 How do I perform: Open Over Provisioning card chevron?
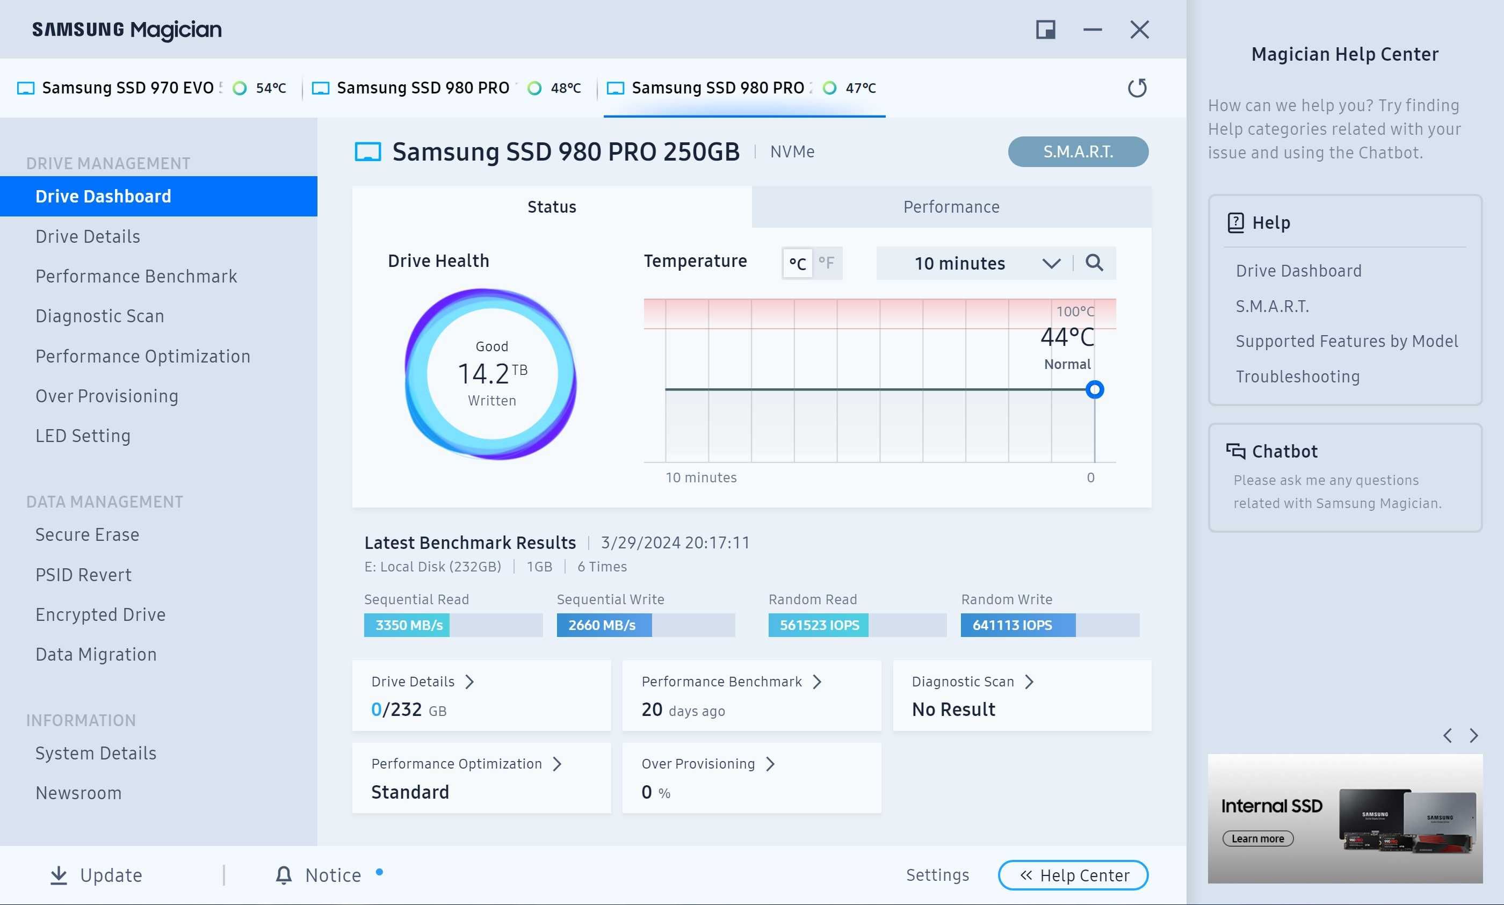point(770,764)
